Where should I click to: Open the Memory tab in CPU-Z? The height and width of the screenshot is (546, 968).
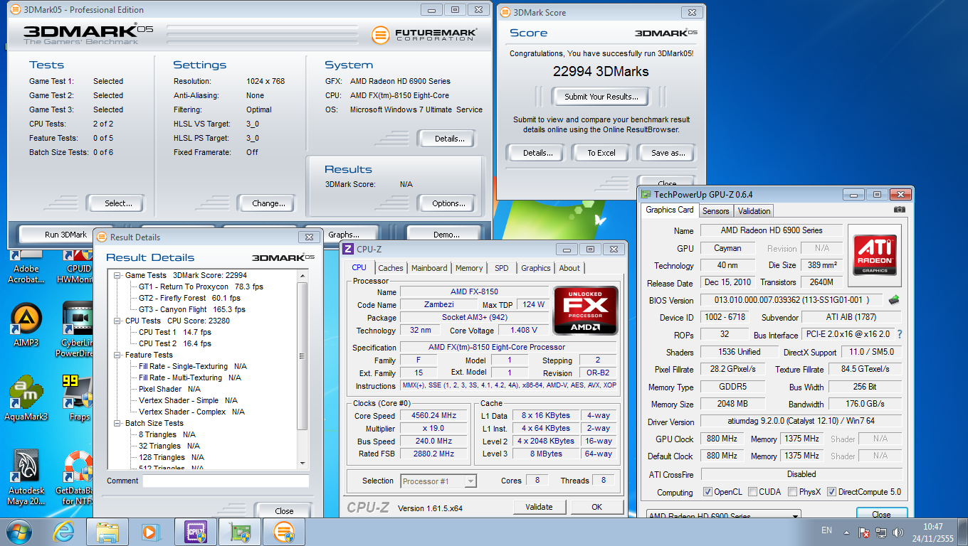point(469,268)
